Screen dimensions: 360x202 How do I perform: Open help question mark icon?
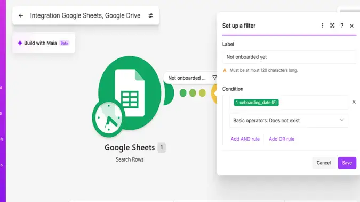342,26
